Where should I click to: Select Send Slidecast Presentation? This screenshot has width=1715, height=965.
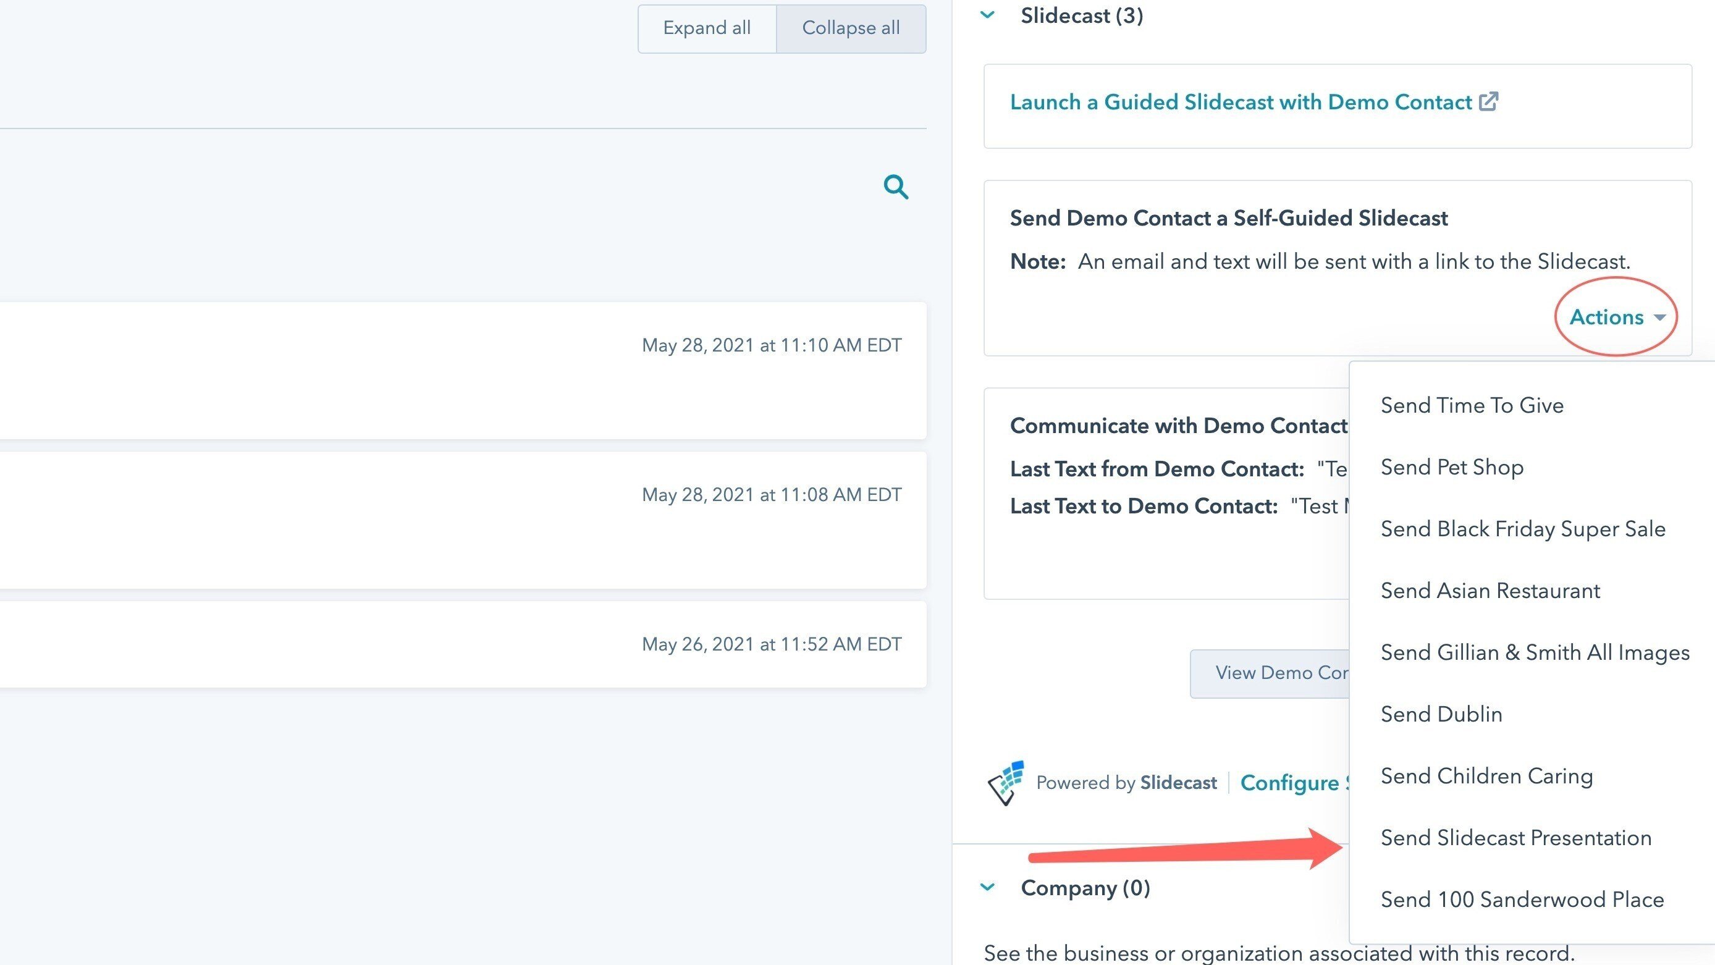pyautogui.click(x=1516, y=838)
